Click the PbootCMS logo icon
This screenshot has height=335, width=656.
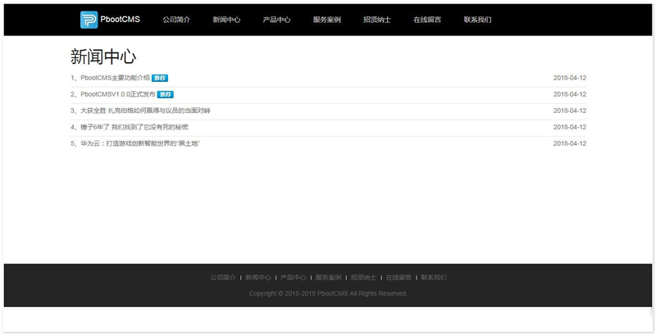pos(89,20)
